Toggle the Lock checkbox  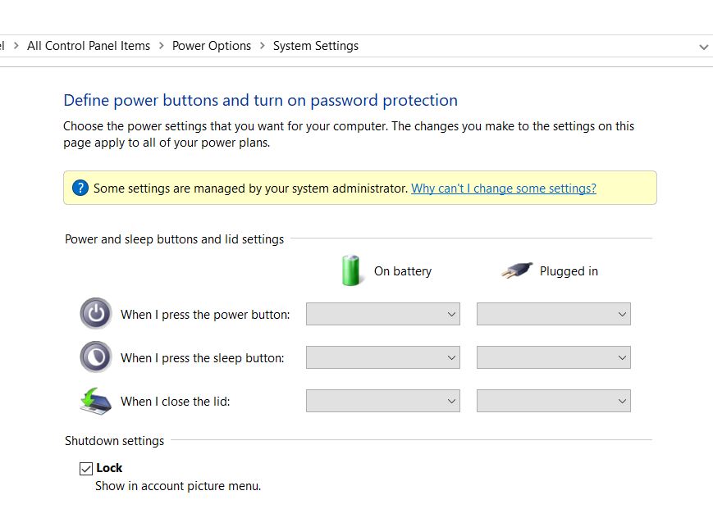pyautogui.click(x=86, y=469)
